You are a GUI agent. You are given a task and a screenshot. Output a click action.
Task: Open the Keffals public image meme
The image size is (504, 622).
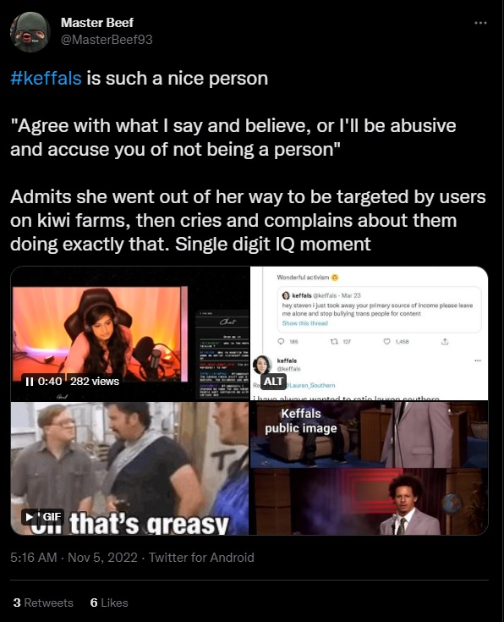coord(370,468)
